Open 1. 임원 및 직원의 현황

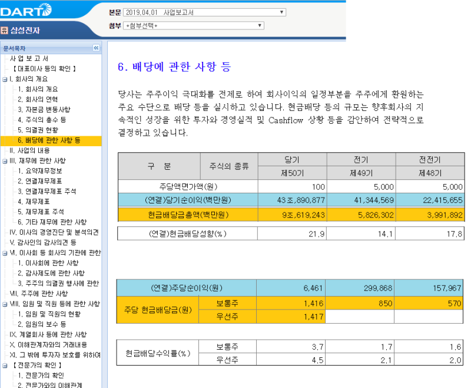(49, 314)
